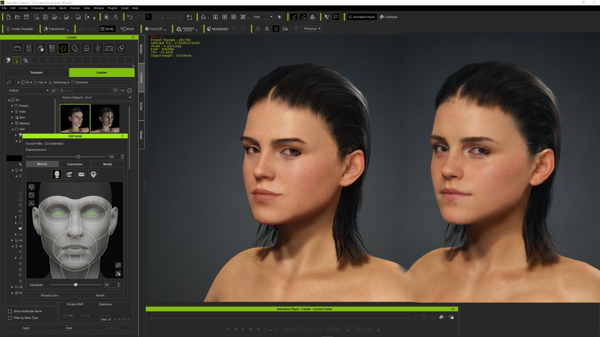Click the Apply button
The height and width of the screenshot is (337, 600).
tap(26, 328)
